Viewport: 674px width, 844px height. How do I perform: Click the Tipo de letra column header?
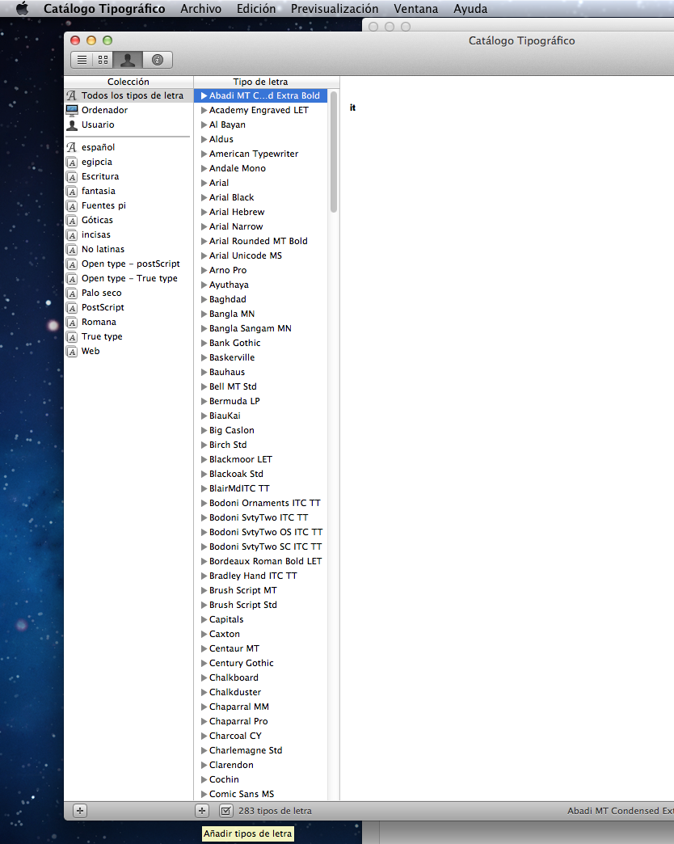[x=260, y=82]
